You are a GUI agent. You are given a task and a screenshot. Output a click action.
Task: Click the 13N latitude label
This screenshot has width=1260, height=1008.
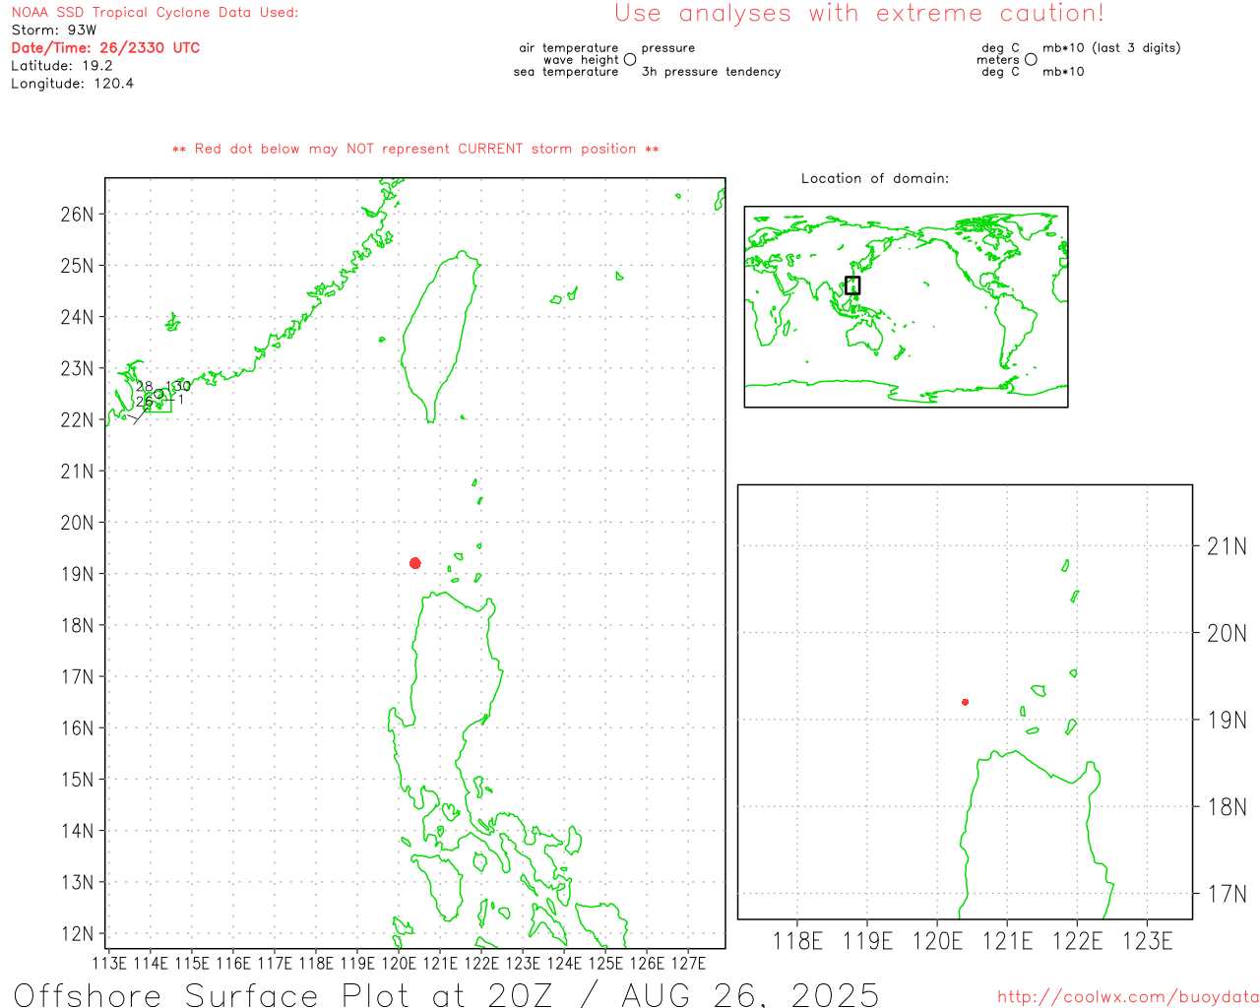coord(78,882)
